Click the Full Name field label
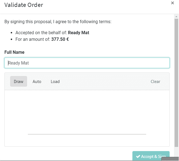 [x=14, y=52]
